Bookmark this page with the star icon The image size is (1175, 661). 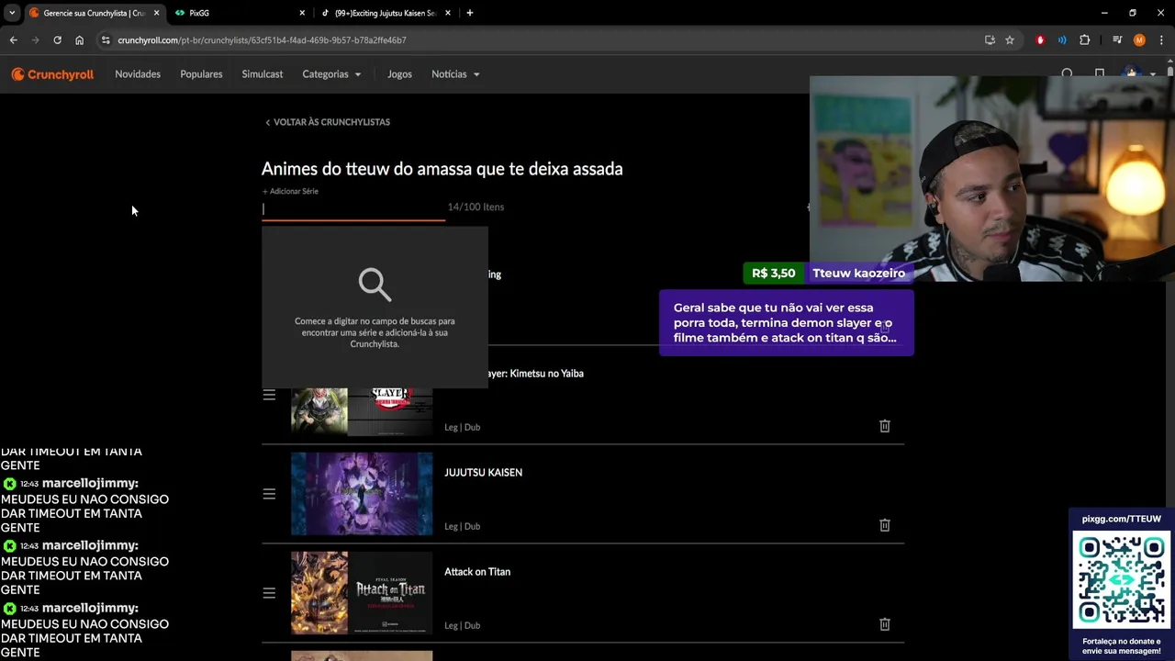click(1010, 40)
